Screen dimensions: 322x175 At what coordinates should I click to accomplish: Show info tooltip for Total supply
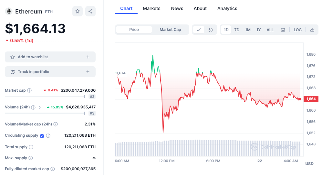click(31, 147)
